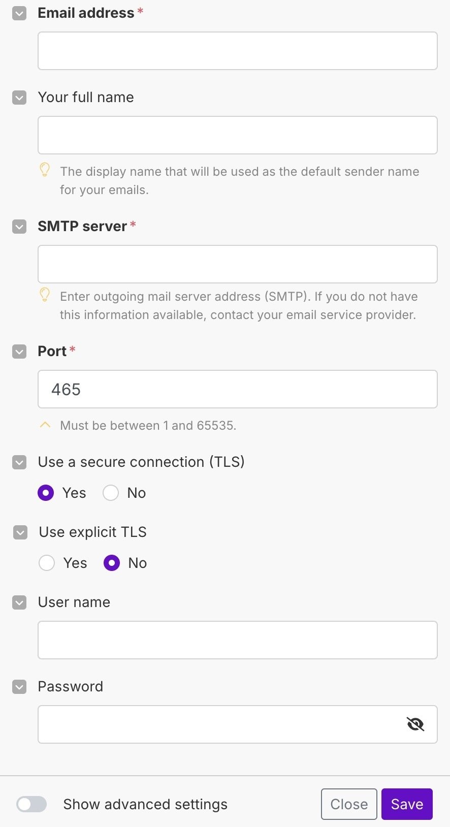The height and width of the screenshot is (827, 450).
Task: Collapse the Password section chevron
Action: tap(19, 687)
